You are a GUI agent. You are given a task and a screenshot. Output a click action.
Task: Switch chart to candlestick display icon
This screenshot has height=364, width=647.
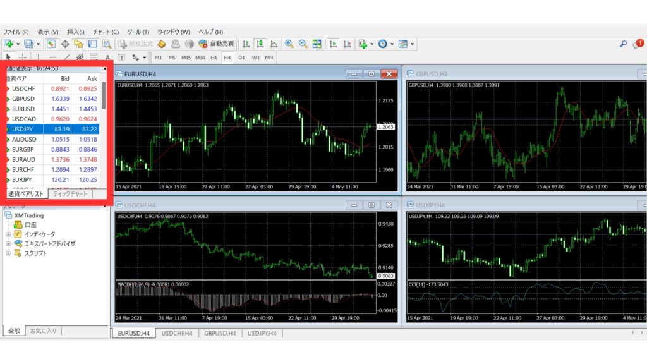[x=260, y=44]
